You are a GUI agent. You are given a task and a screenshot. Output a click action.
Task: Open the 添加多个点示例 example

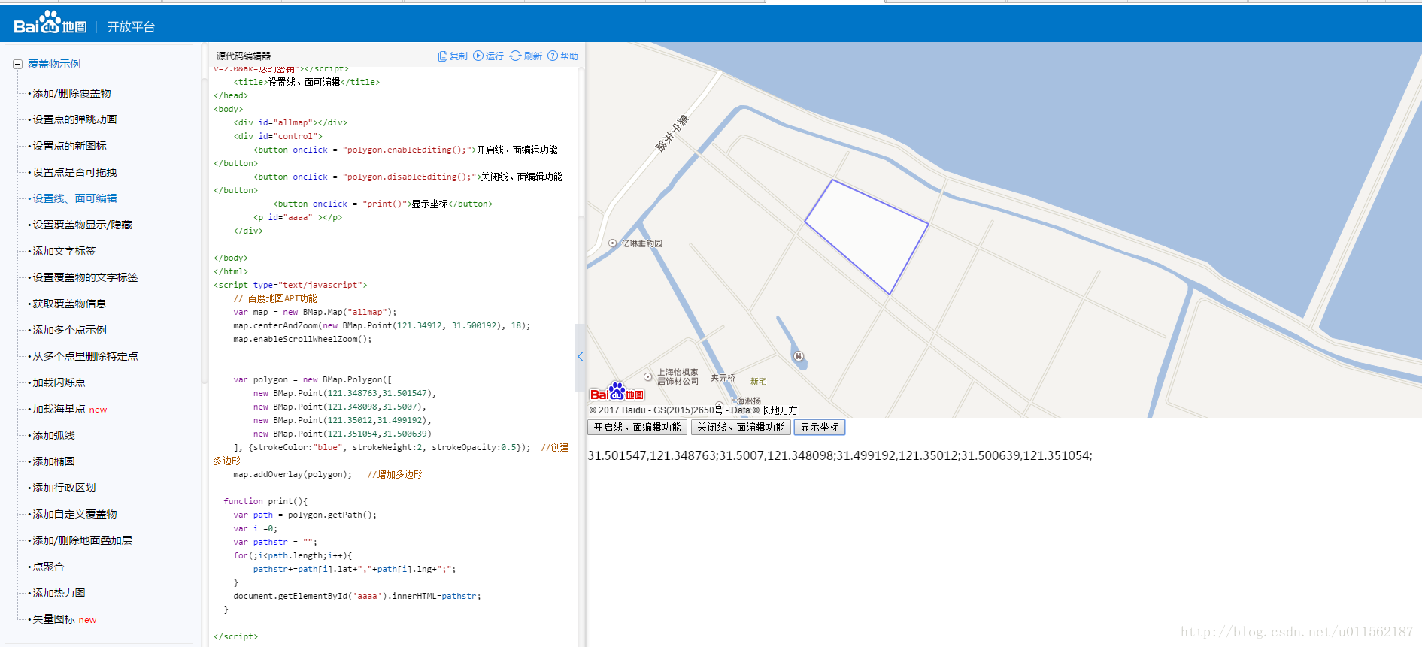tap(70, 330)
